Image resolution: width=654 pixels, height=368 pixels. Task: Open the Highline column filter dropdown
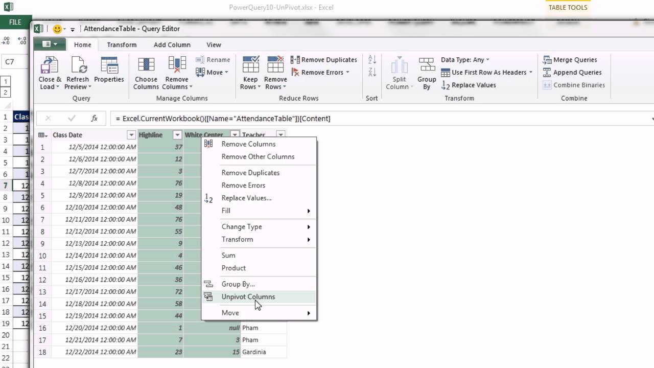[177, 135]
